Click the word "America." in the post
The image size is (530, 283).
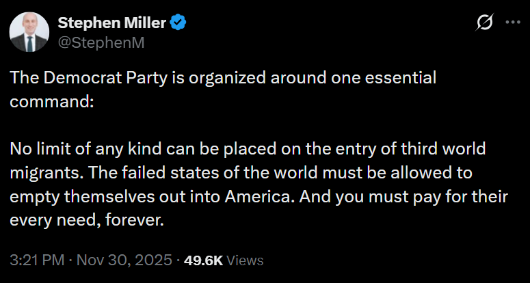click(246, 197)
